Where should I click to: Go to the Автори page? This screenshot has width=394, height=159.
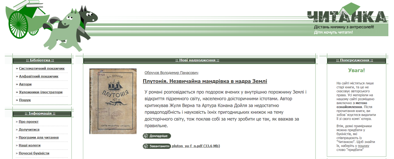click(x=25, y=84)
